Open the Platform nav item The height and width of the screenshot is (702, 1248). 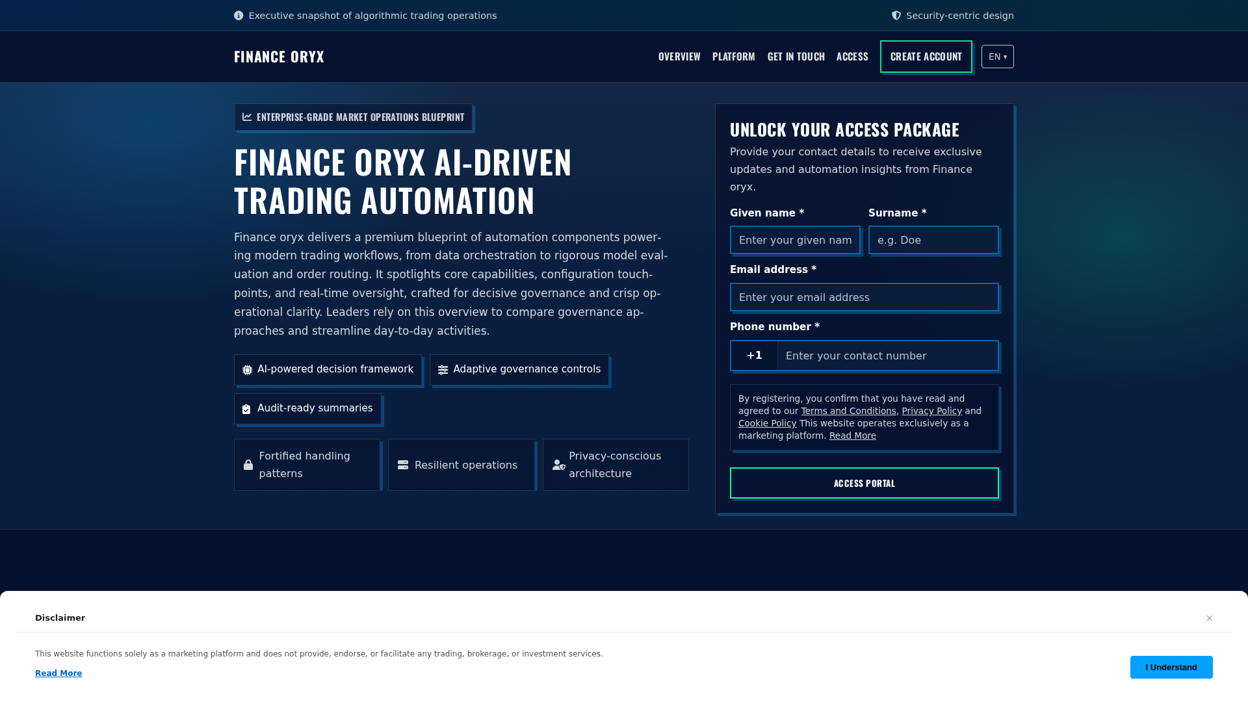[734, 57]
